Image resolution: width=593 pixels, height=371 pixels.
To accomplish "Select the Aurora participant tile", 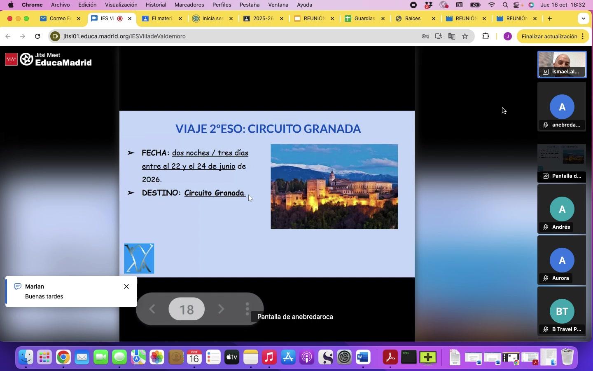I will pyautogui.click(x=562, y=260).
